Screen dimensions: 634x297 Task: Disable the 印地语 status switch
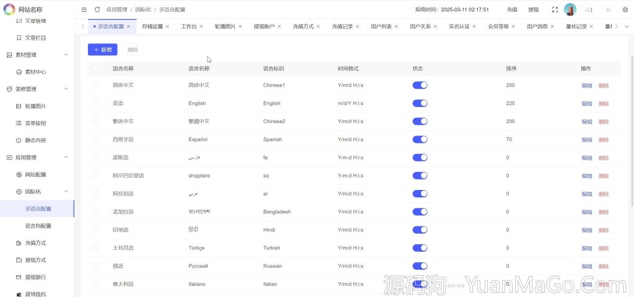coord(420,230)
